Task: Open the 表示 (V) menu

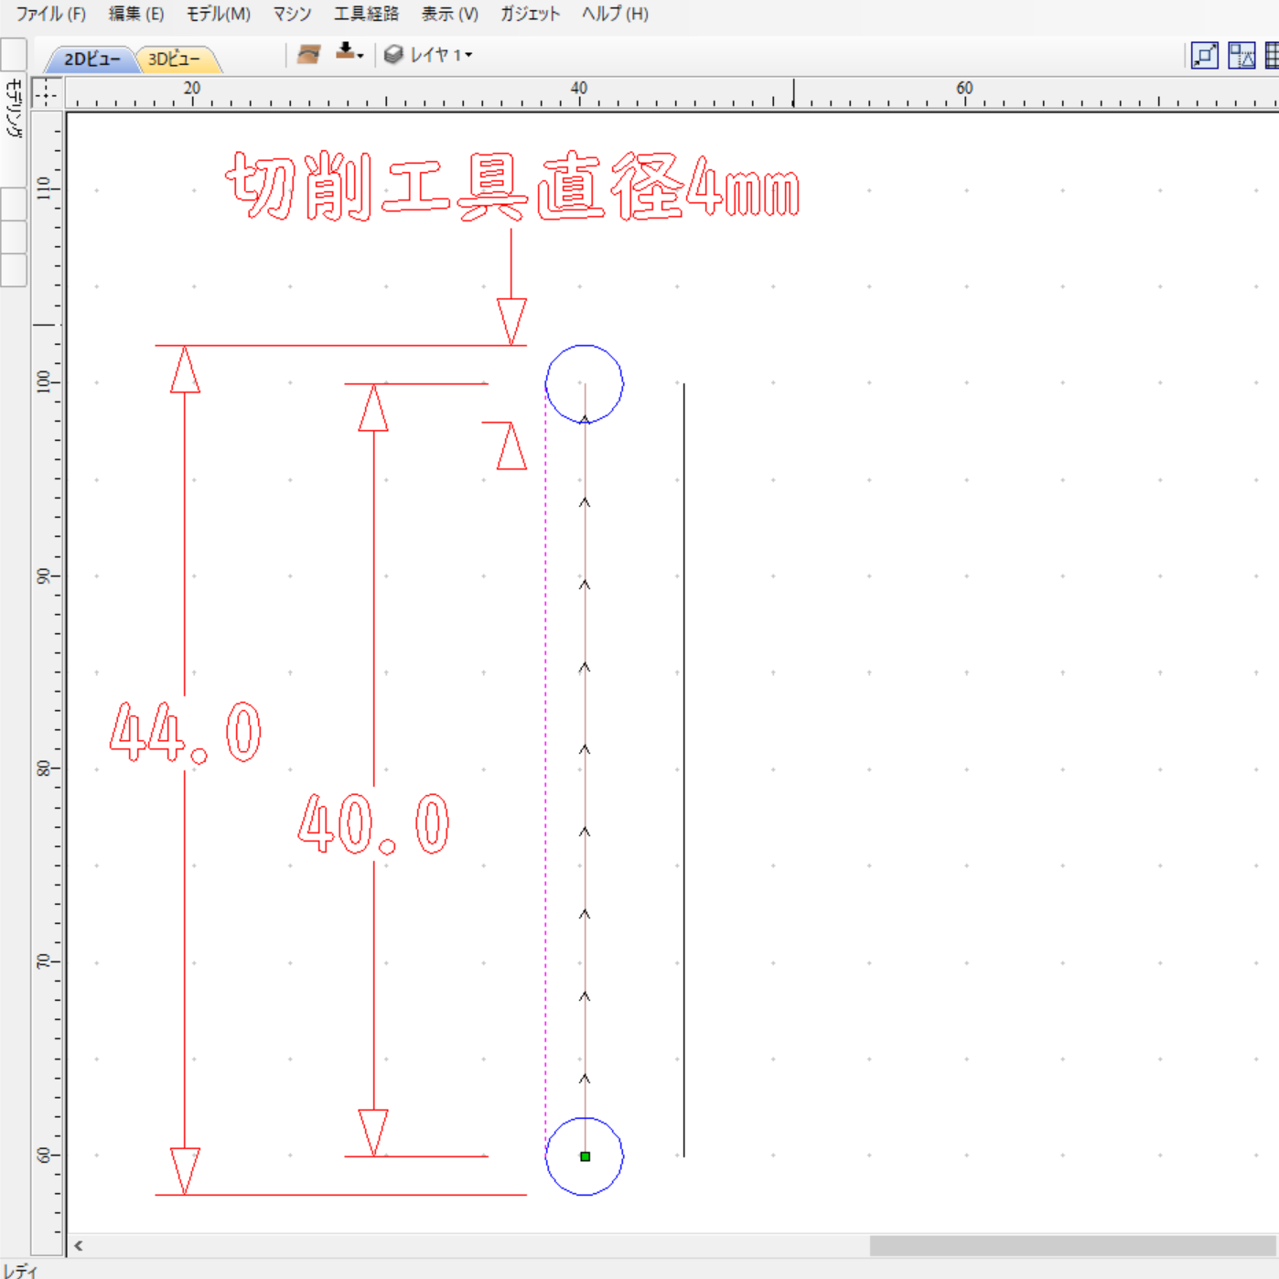Action: (x=450, y=14)
